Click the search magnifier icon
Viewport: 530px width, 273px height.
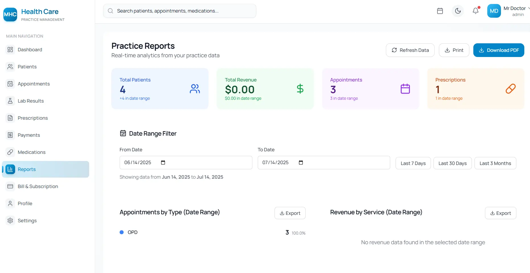coord(110,11)
